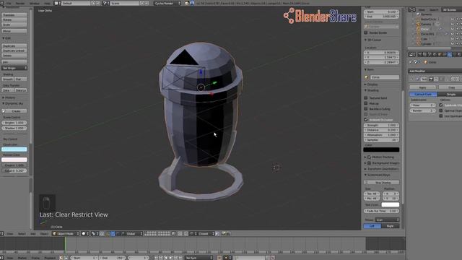Toggle Textured Solid checkbox
The height and width of the screenshot is (260, 462).
[x=366, y=98]
